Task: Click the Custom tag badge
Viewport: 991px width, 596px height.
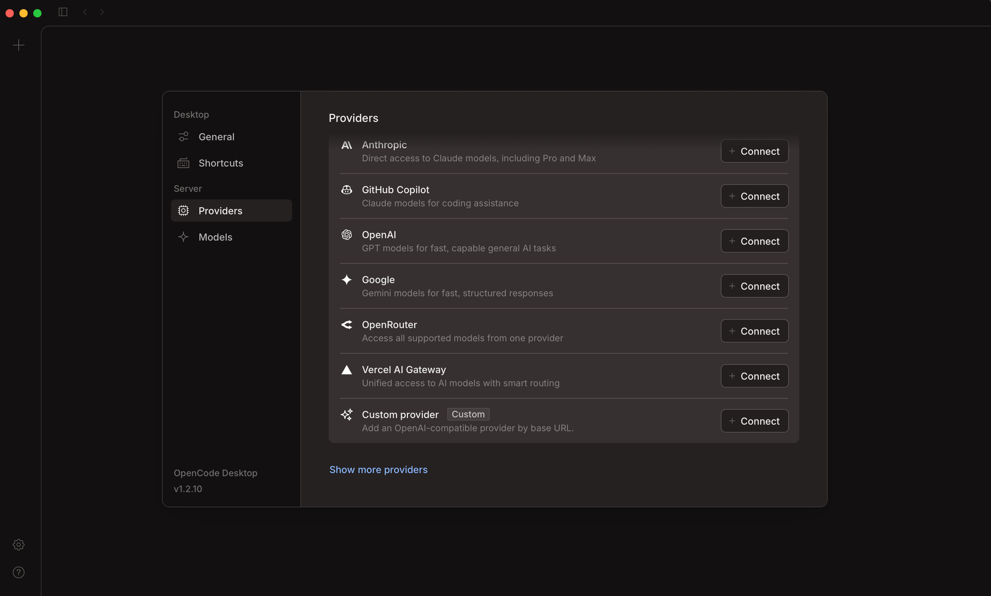Action: click(468, 414)
